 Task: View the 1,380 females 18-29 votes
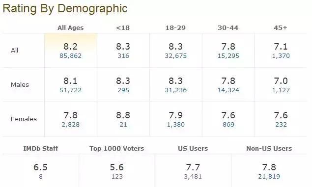(176, 125)
